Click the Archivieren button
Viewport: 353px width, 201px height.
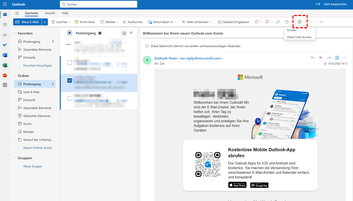[85, 22]
